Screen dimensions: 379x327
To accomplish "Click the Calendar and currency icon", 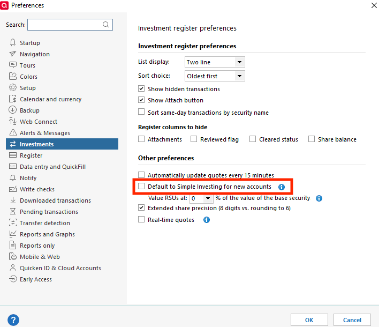I will [12, 99].
